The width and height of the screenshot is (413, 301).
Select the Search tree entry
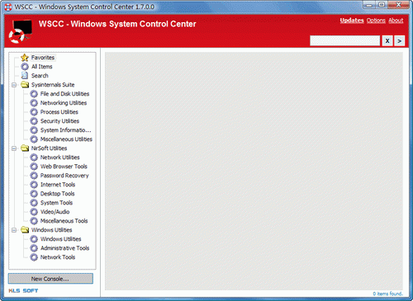coord(40,76)
